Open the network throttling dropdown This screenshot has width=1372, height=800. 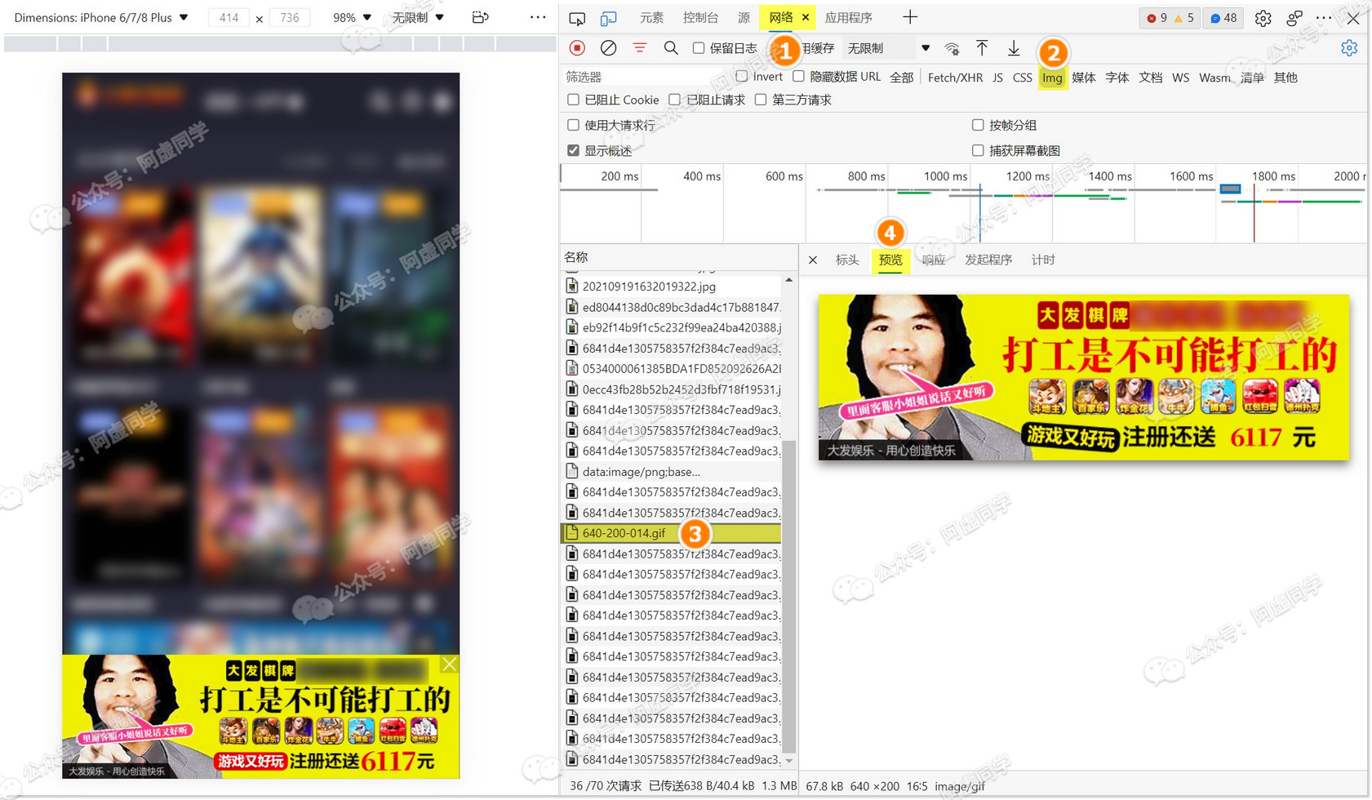point(888,48)
